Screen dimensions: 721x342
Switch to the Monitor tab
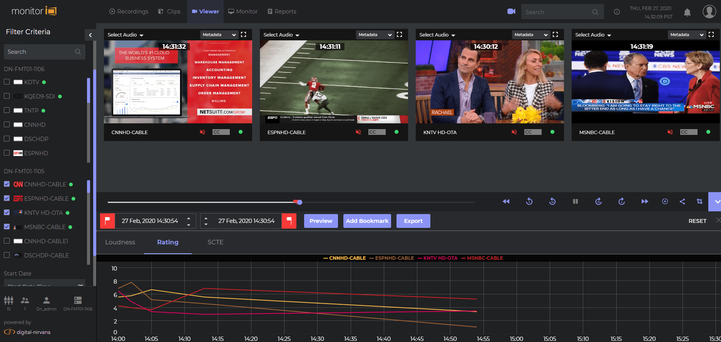pyautogui.click(x=243, y=12)
